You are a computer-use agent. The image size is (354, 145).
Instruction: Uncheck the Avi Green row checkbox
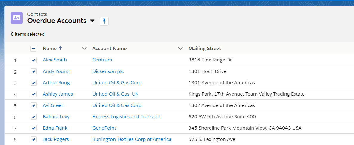tap(33, 105)
